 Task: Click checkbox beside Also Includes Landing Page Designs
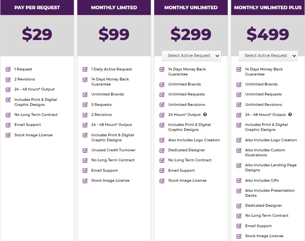(239, 165)
